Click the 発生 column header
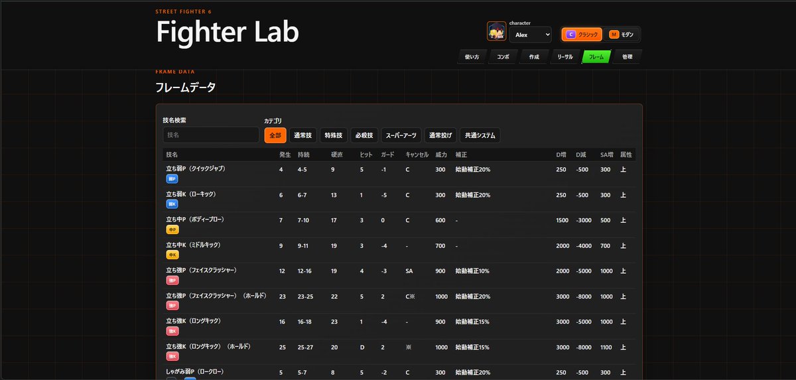This screenshot has width=796, height=380. (x=285, y=155)
